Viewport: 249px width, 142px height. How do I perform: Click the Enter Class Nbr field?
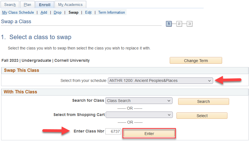click(113, 131)
